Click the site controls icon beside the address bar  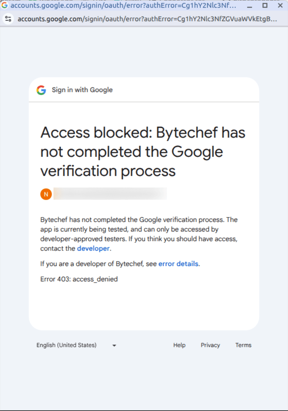(8, 18)
